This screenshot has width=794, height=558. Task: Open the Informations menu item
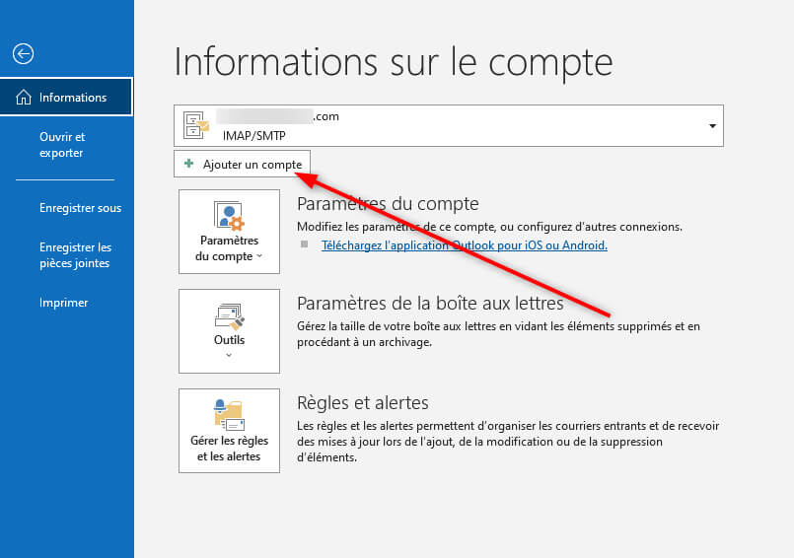tap(66, 97)
